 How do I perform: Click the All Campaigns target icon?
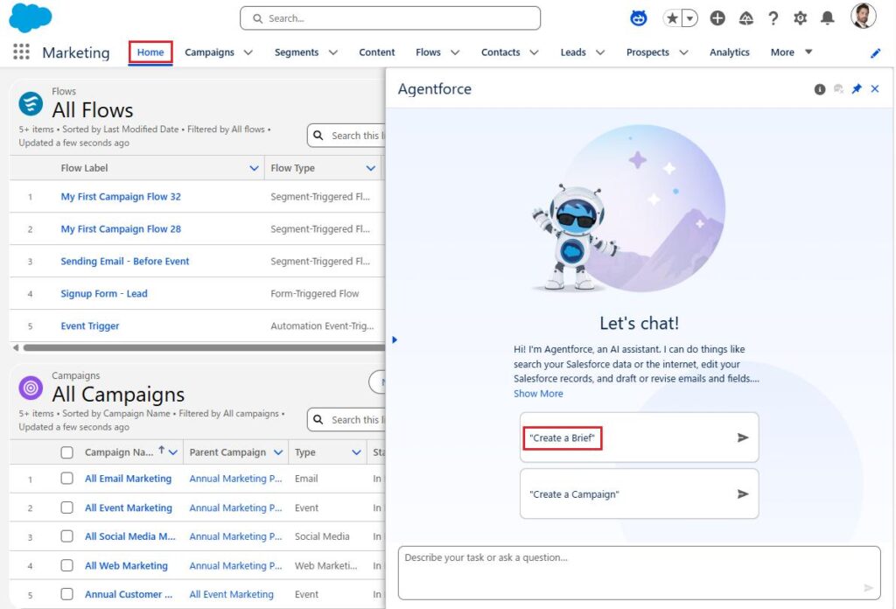point(31,388)
